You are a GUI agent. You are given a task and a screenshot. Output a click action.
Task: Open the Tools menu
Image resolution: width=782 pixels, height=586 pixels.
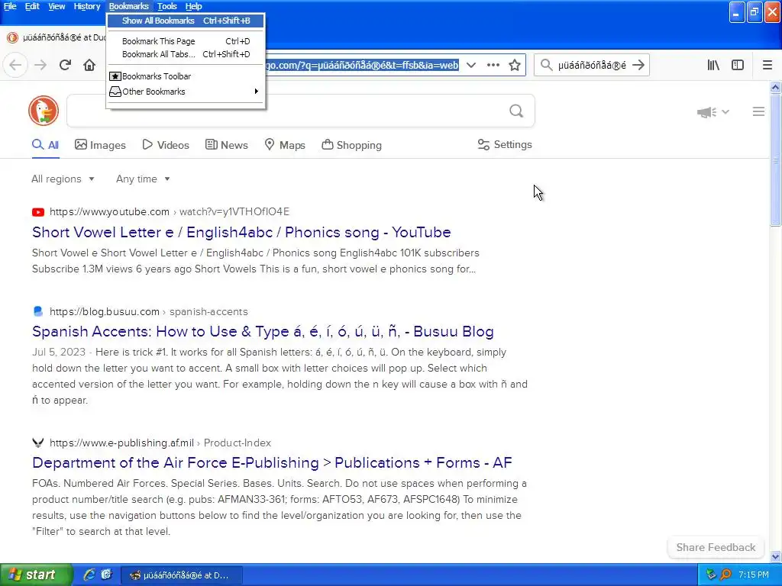pos(166,6)
